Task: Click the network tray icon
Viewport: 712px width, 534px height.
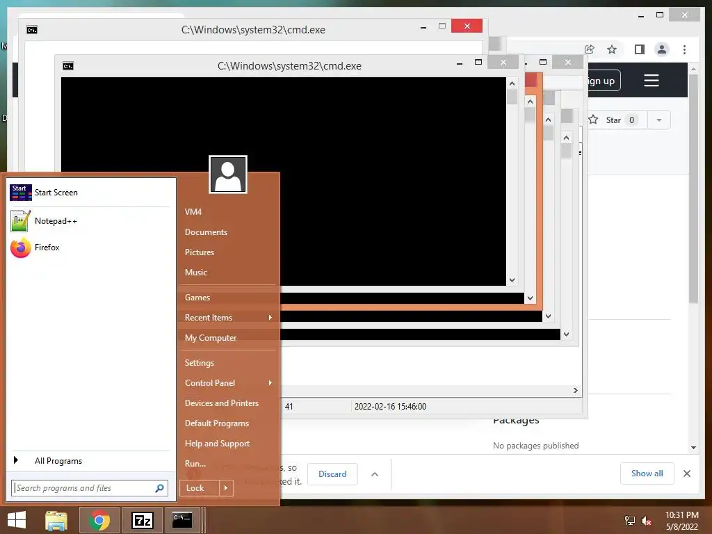Action: pos(630,521)
